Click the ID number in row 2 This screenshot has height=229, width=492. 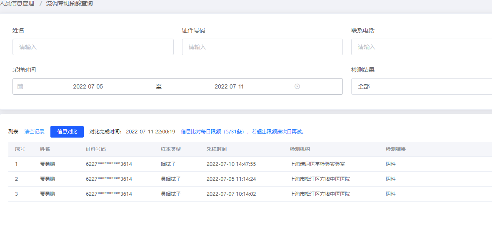click(x=109, y=179)
